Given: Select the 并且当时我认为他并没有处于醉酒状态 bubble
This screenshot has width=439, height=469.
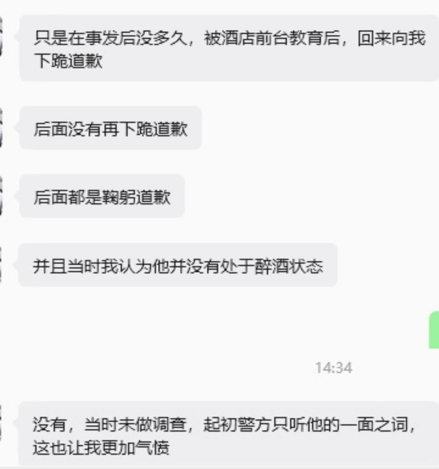Looking at the screenshot, I should (178, 265).
